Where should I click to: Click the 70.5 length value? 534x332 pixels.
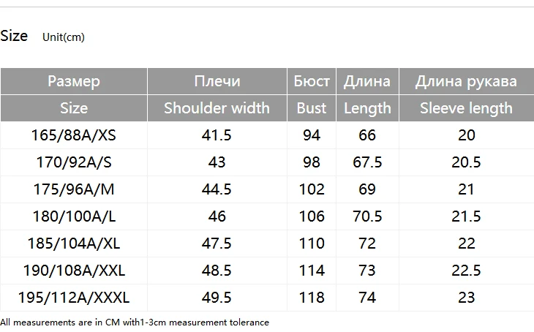click(367, 216)
